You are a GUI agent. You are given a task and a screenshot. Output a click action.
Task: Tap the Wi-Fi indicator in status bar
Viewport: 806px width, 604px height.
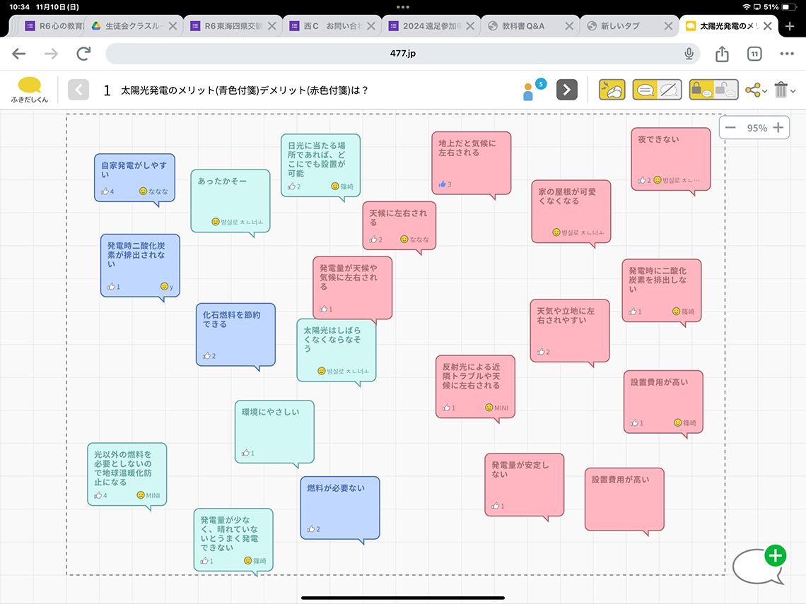click(747, 7)
